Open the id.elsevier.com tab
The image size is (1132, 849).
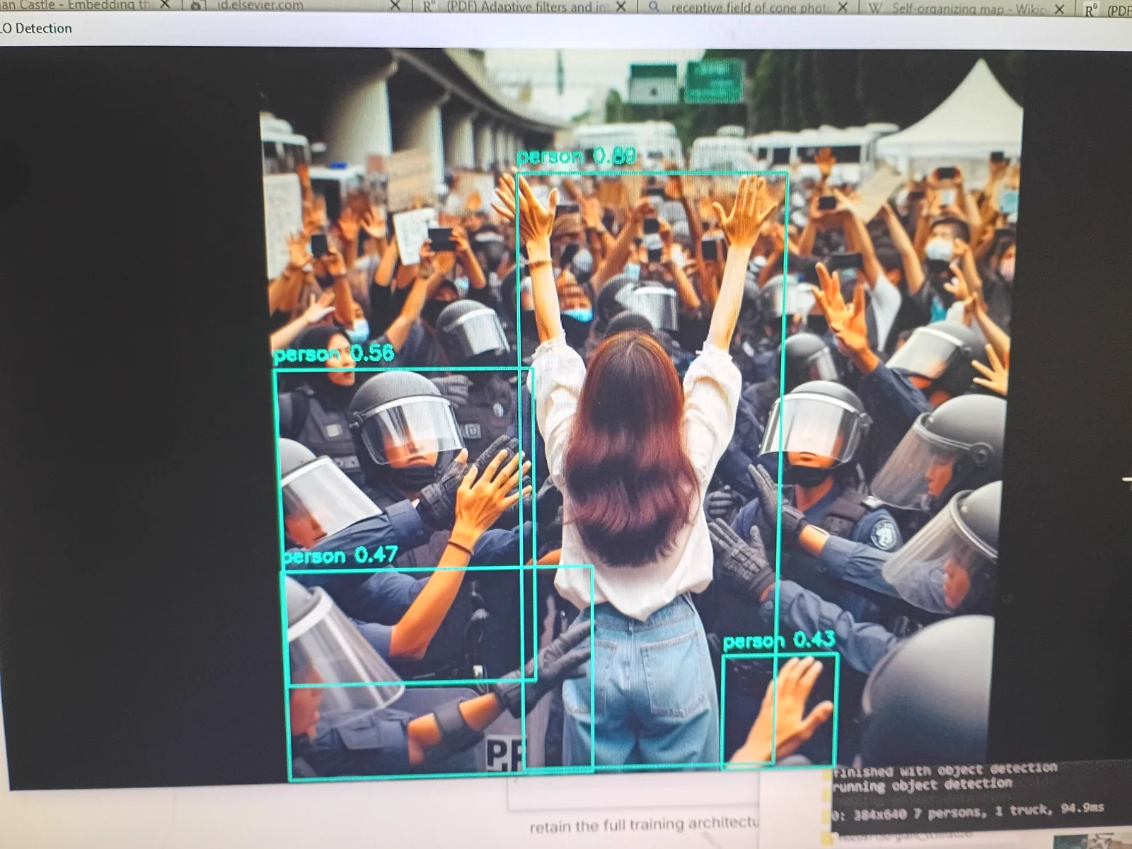(260, 6)
